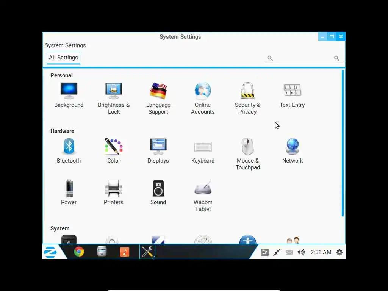This screenshot has height=291, width=388.
Task: Open Brightness & Lock settings
Action: click(x=114, y=99)
